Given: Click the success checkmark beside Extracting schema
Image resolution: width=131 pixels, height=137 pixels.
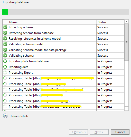Looking at the screenshot, I should pyautogui.click(x=5, y=27).
